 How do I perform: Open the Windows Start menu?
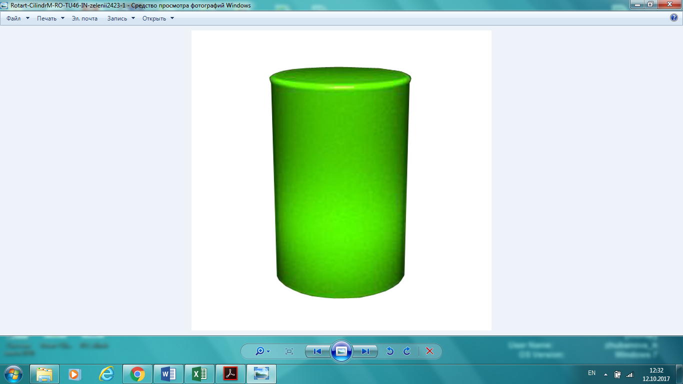[13, 373]
